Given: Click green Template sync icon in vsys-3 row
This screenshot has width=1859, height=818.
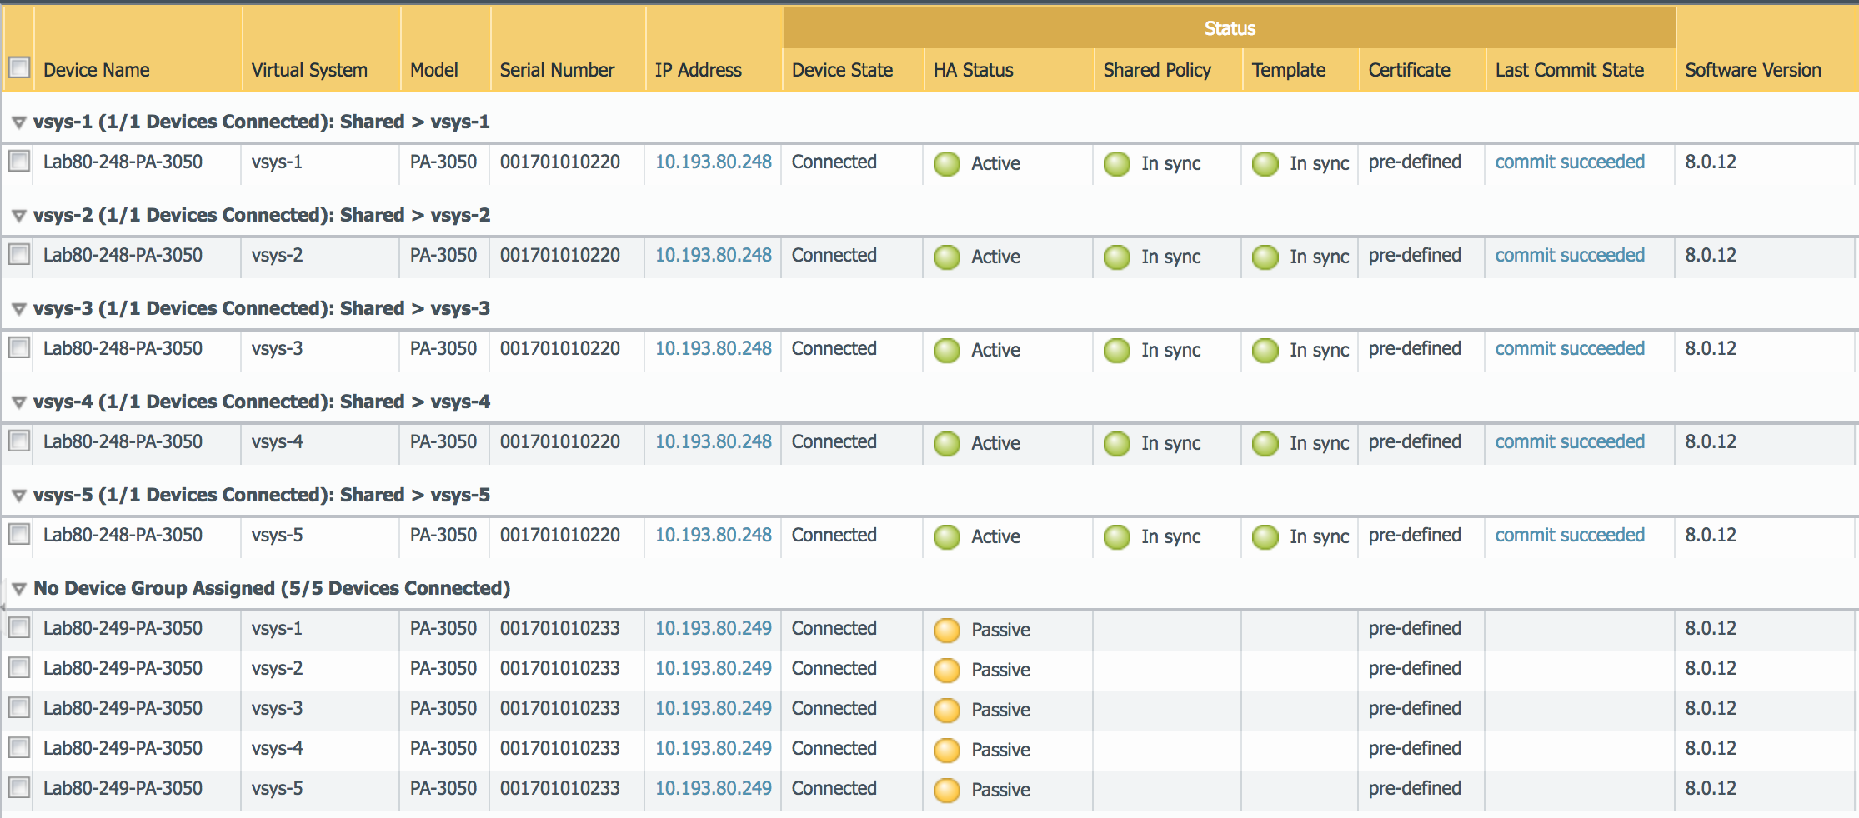Looking at the screenshot, I should 1265,351.
